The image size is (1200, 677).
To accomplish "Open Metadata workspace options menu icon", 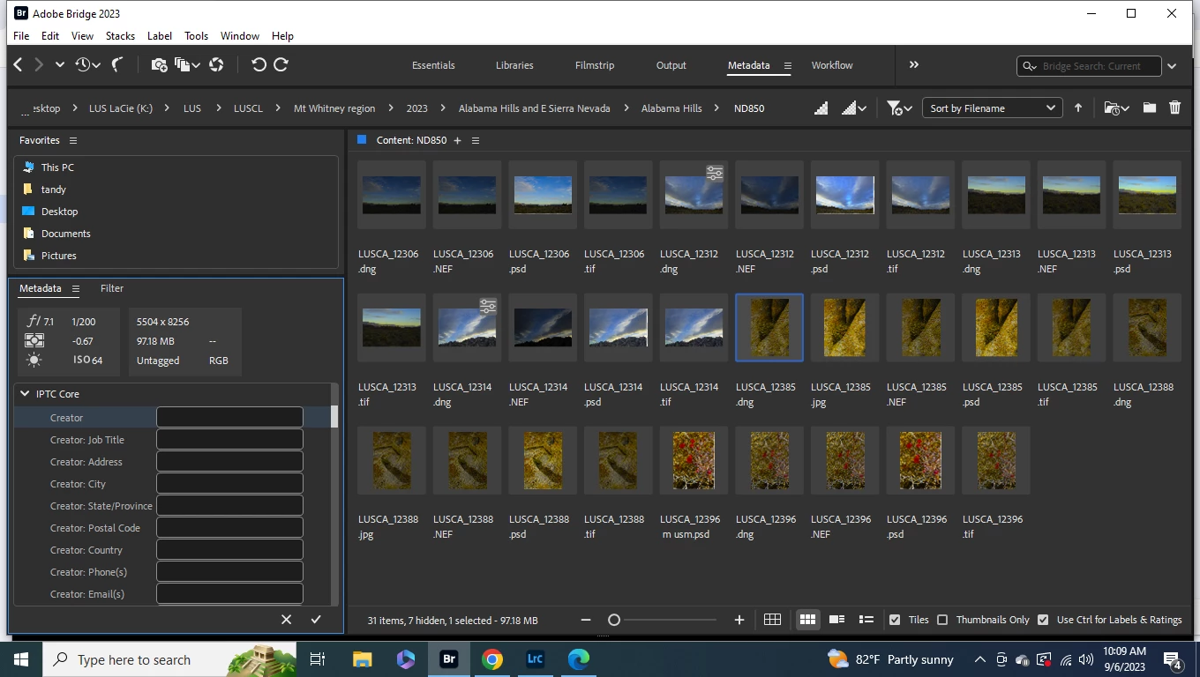I will click(787, 65).
